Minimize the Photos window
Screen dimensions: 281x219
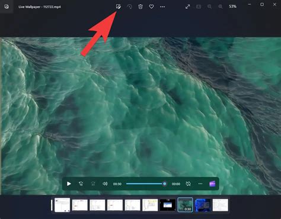pyautogui.click(x=250, y=5)
